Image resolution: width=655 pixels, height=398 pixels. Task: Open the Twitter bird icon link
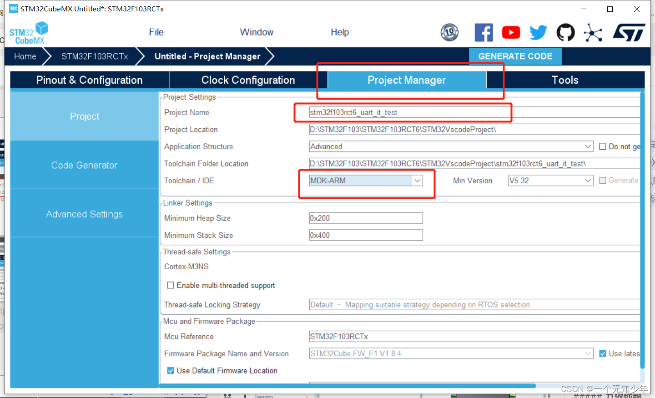538,32
